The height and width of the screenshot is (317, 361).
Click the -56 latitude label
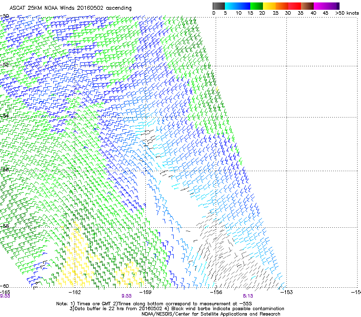pos(4,169)
